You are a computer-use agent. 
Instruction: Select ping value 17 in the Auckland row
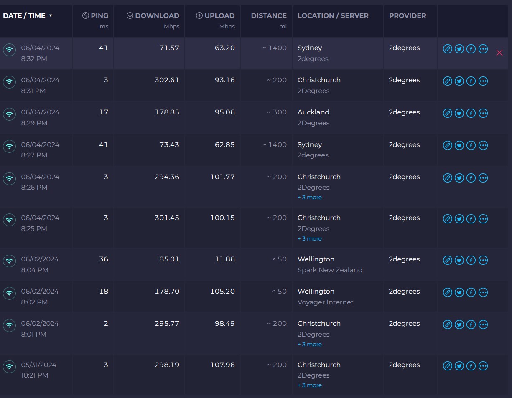point(104,112)
